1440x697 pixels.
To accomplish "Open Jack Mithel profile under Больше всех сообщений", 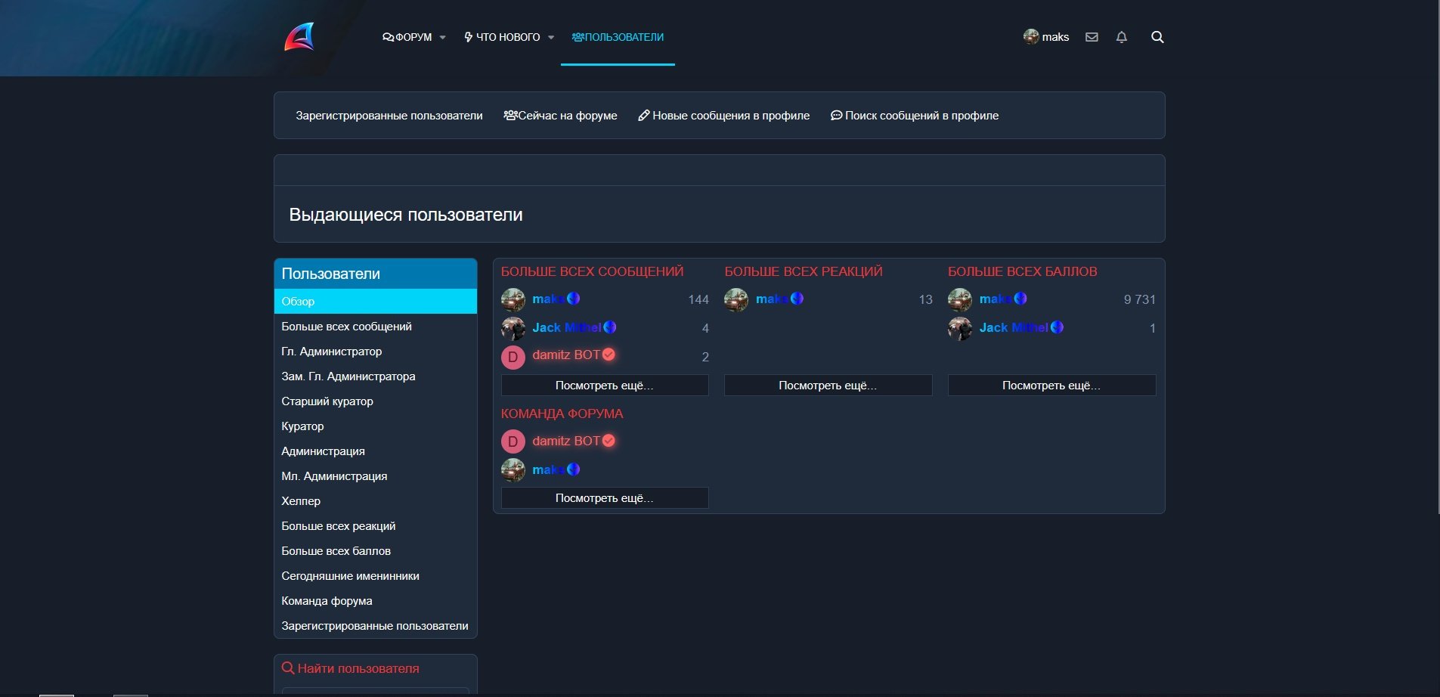I will pos(566,327).
